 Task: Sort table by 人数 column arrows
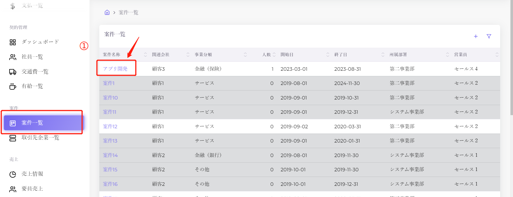[x=274, y=55]
